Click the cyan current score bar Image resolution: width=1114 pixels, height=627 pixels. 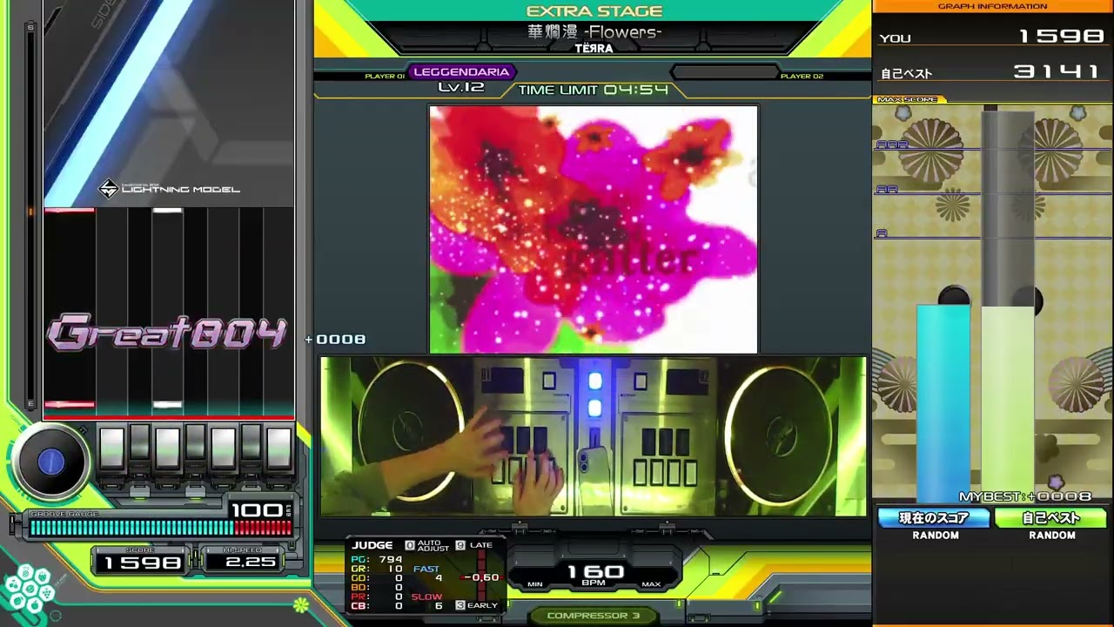943,402
